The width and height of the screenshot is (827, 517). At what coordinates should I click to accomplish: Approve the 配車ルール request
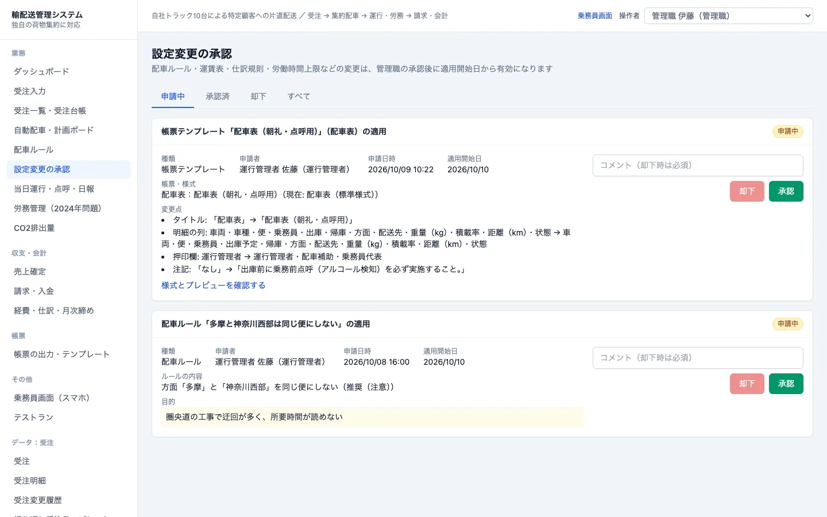pos(786,384)
